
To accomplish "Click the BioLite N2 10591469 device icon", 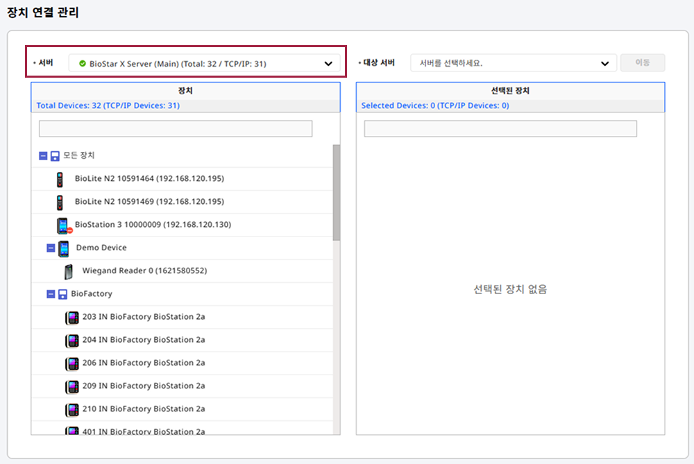I will 60,202.
